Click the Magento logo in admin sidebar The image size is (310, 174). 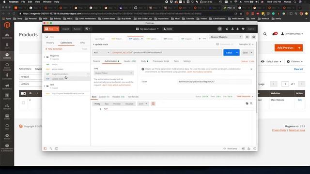click(x=7, y=25)
